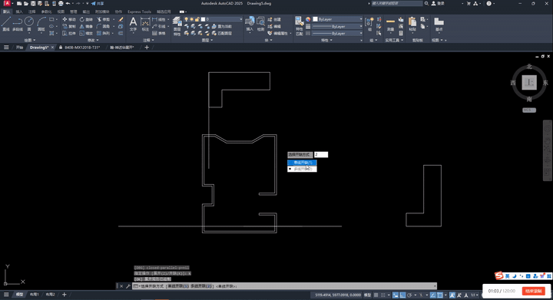Toggle polar tracking in status bar

pos(409,295)
